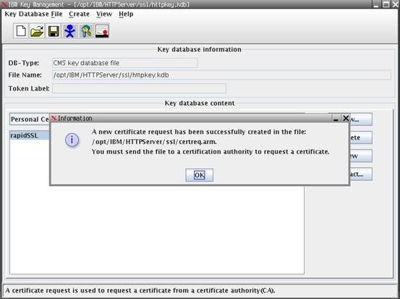Click the certificate with red seal icon
The height and width of the screenshot is (299, 400).
102,31
